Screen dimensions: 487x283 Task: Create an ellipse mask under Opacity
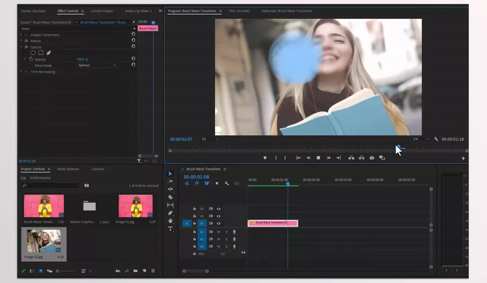pos(33,53)
